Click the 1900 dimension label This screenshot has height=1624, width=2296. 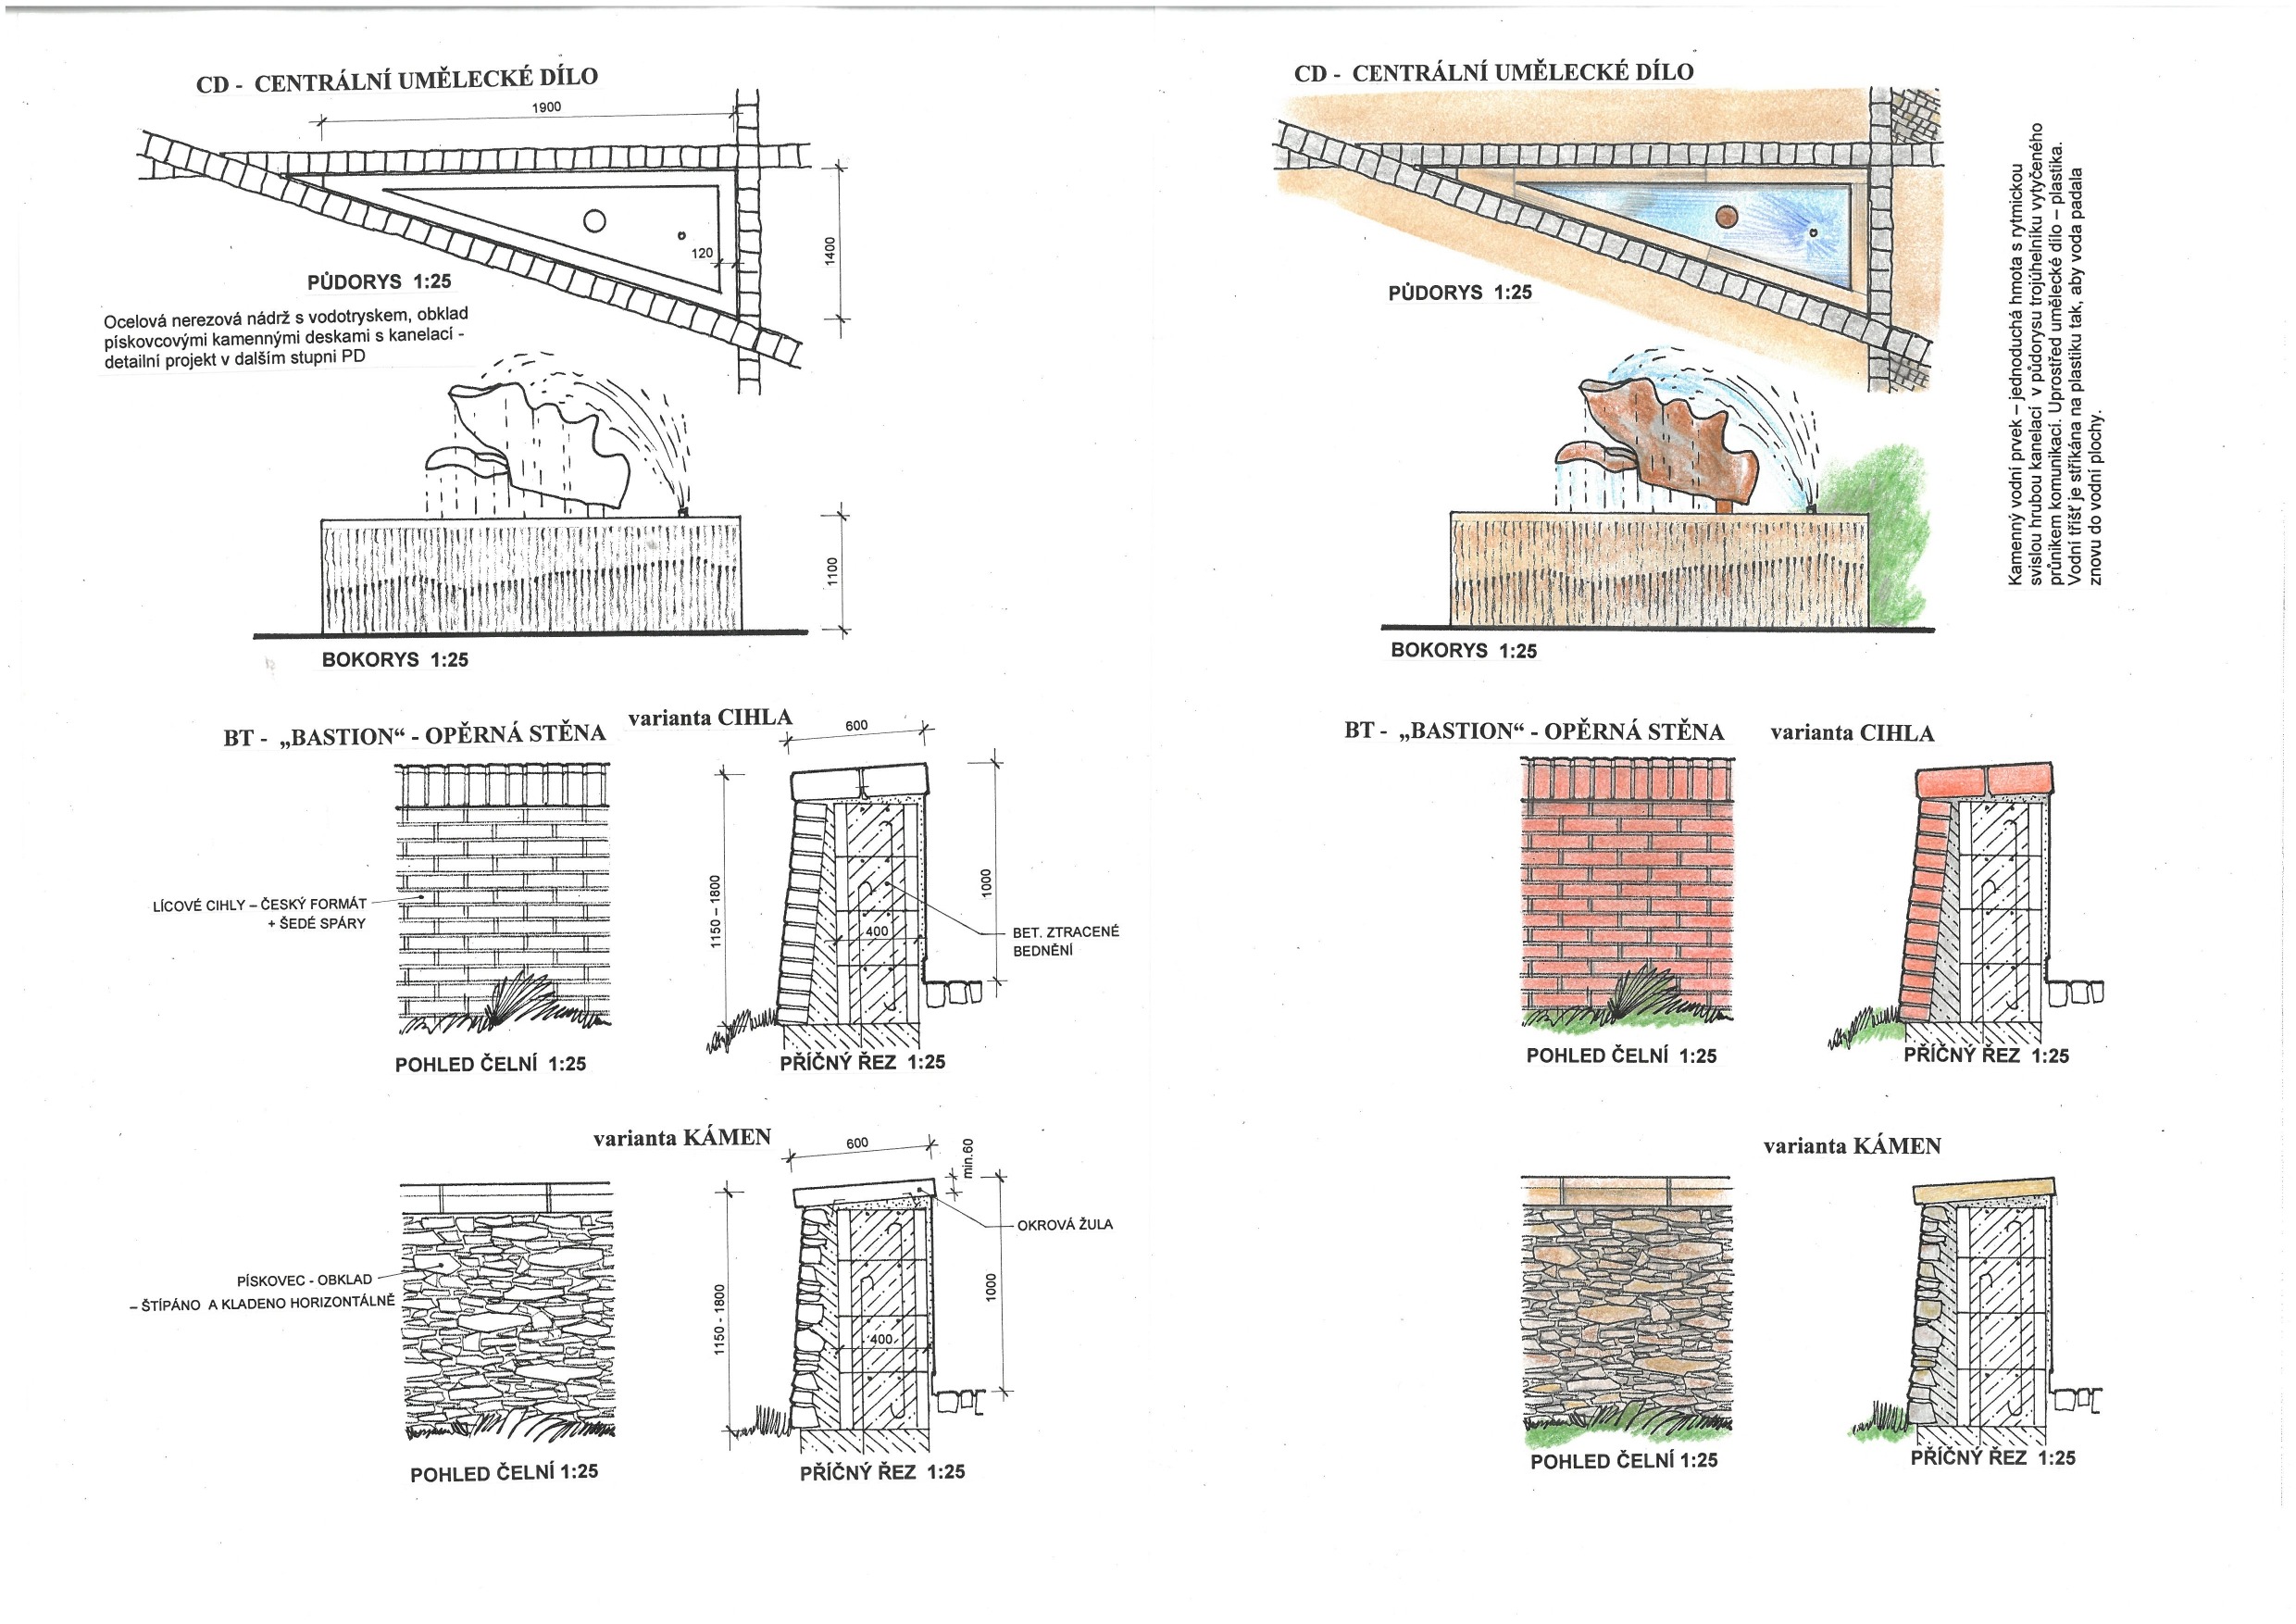coord(545,107)
